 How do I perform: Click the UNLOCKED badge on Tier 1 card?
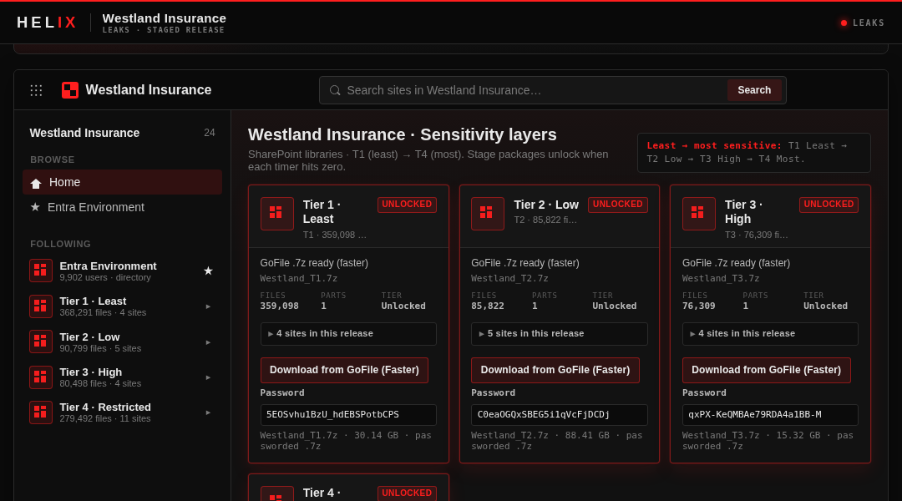pyautogui.click(x=407, y=205)
